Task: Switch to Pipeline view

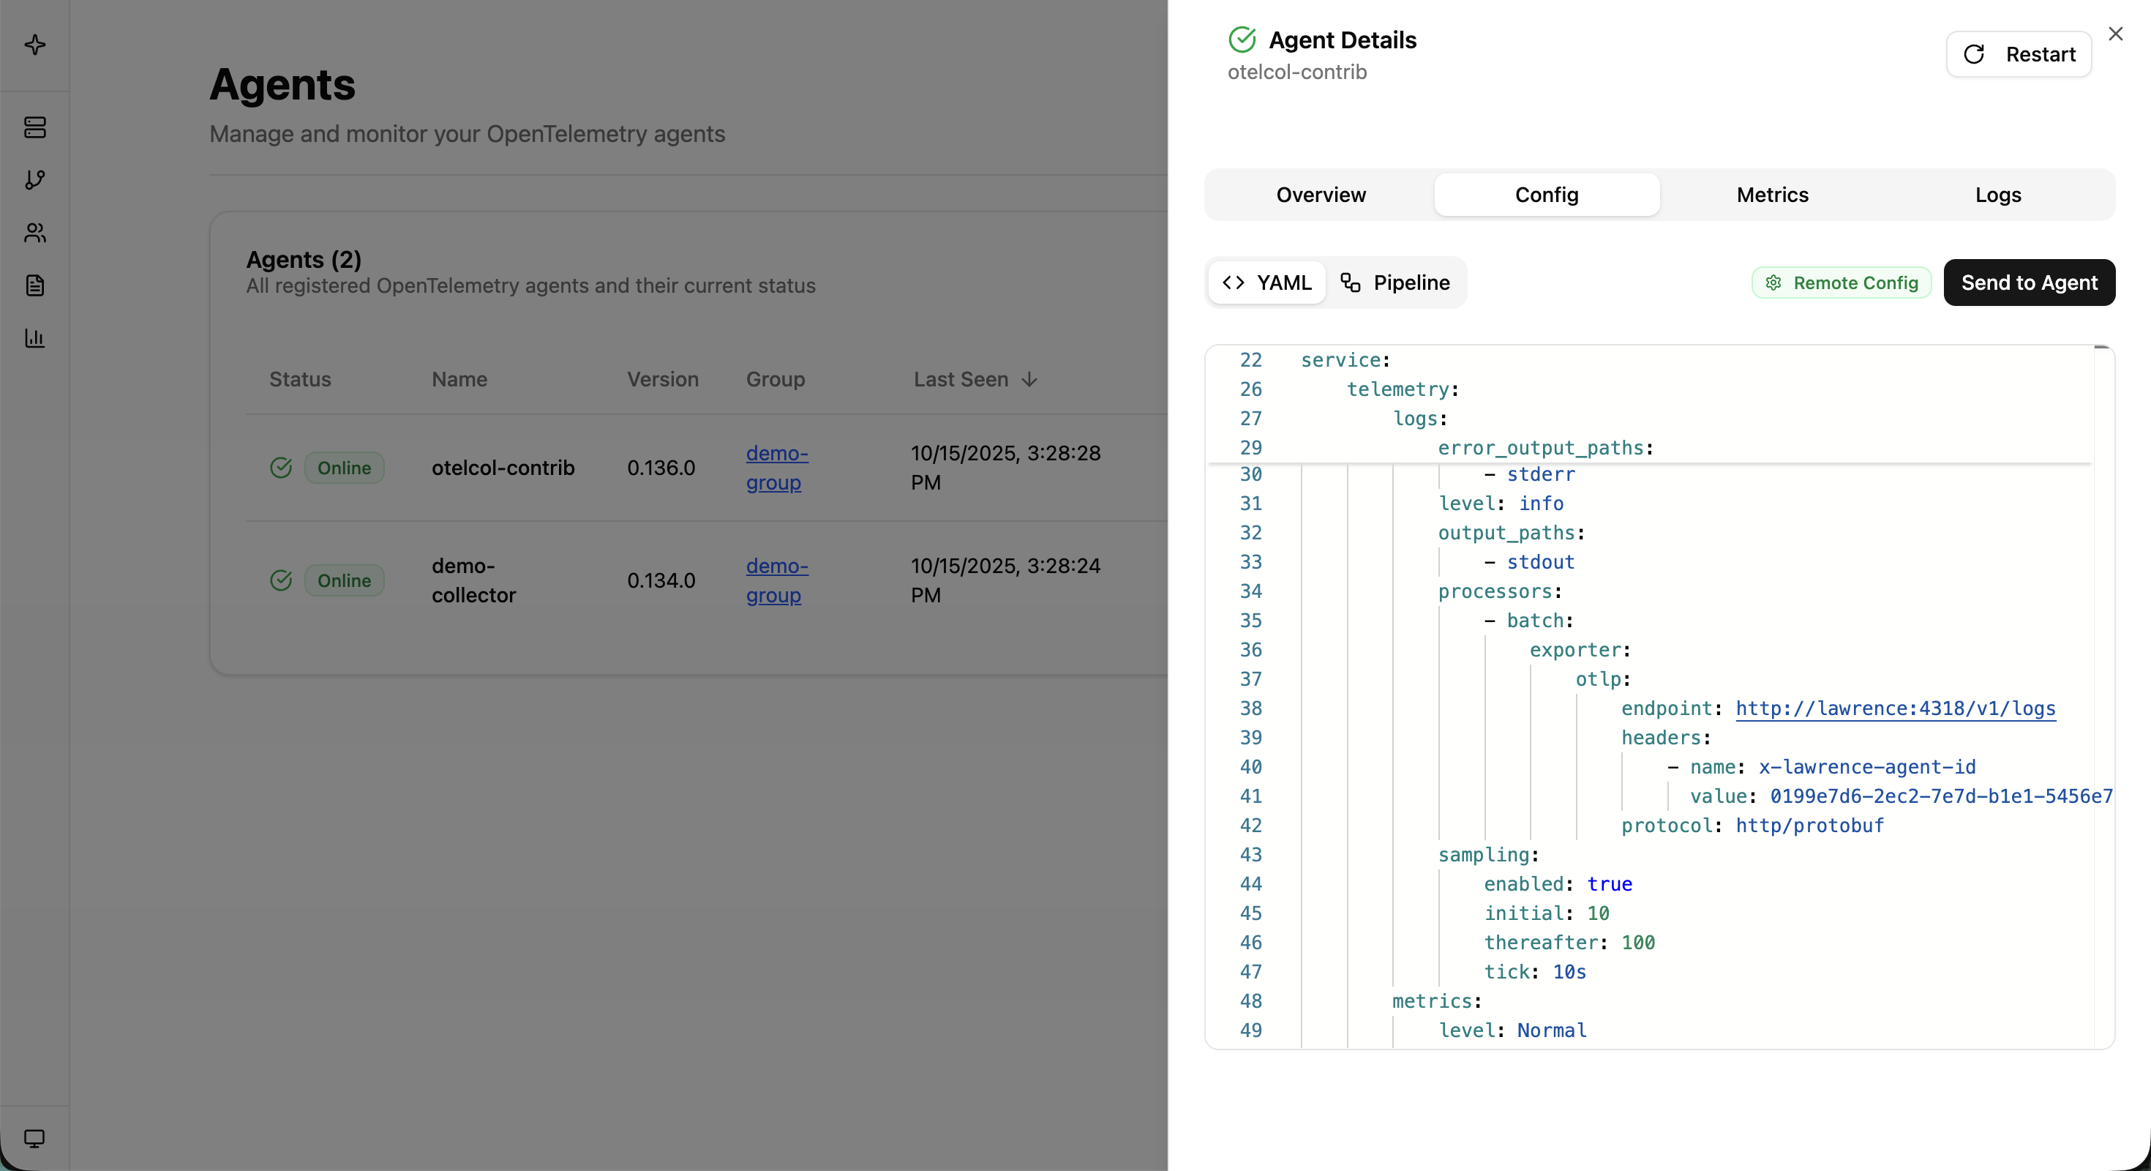Action: click(1395, 283)
